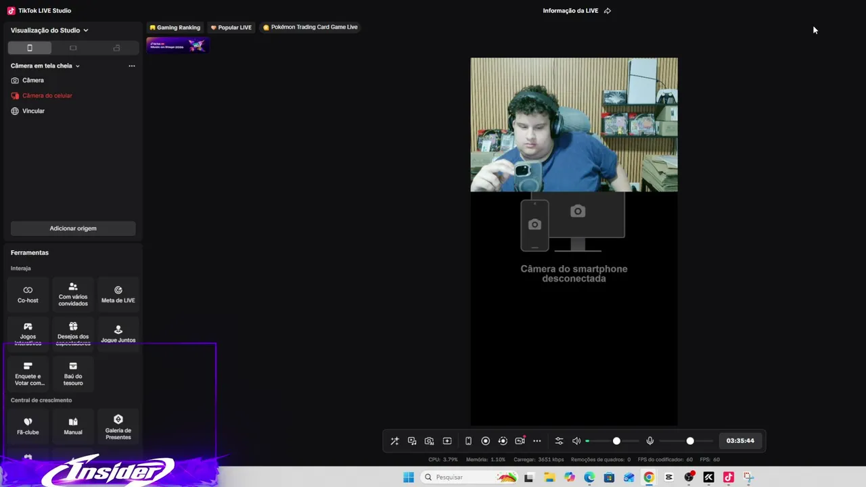This screenshot has width=866, height=487.
Task: Open the Windows Start menu
Action: (409, 478)
